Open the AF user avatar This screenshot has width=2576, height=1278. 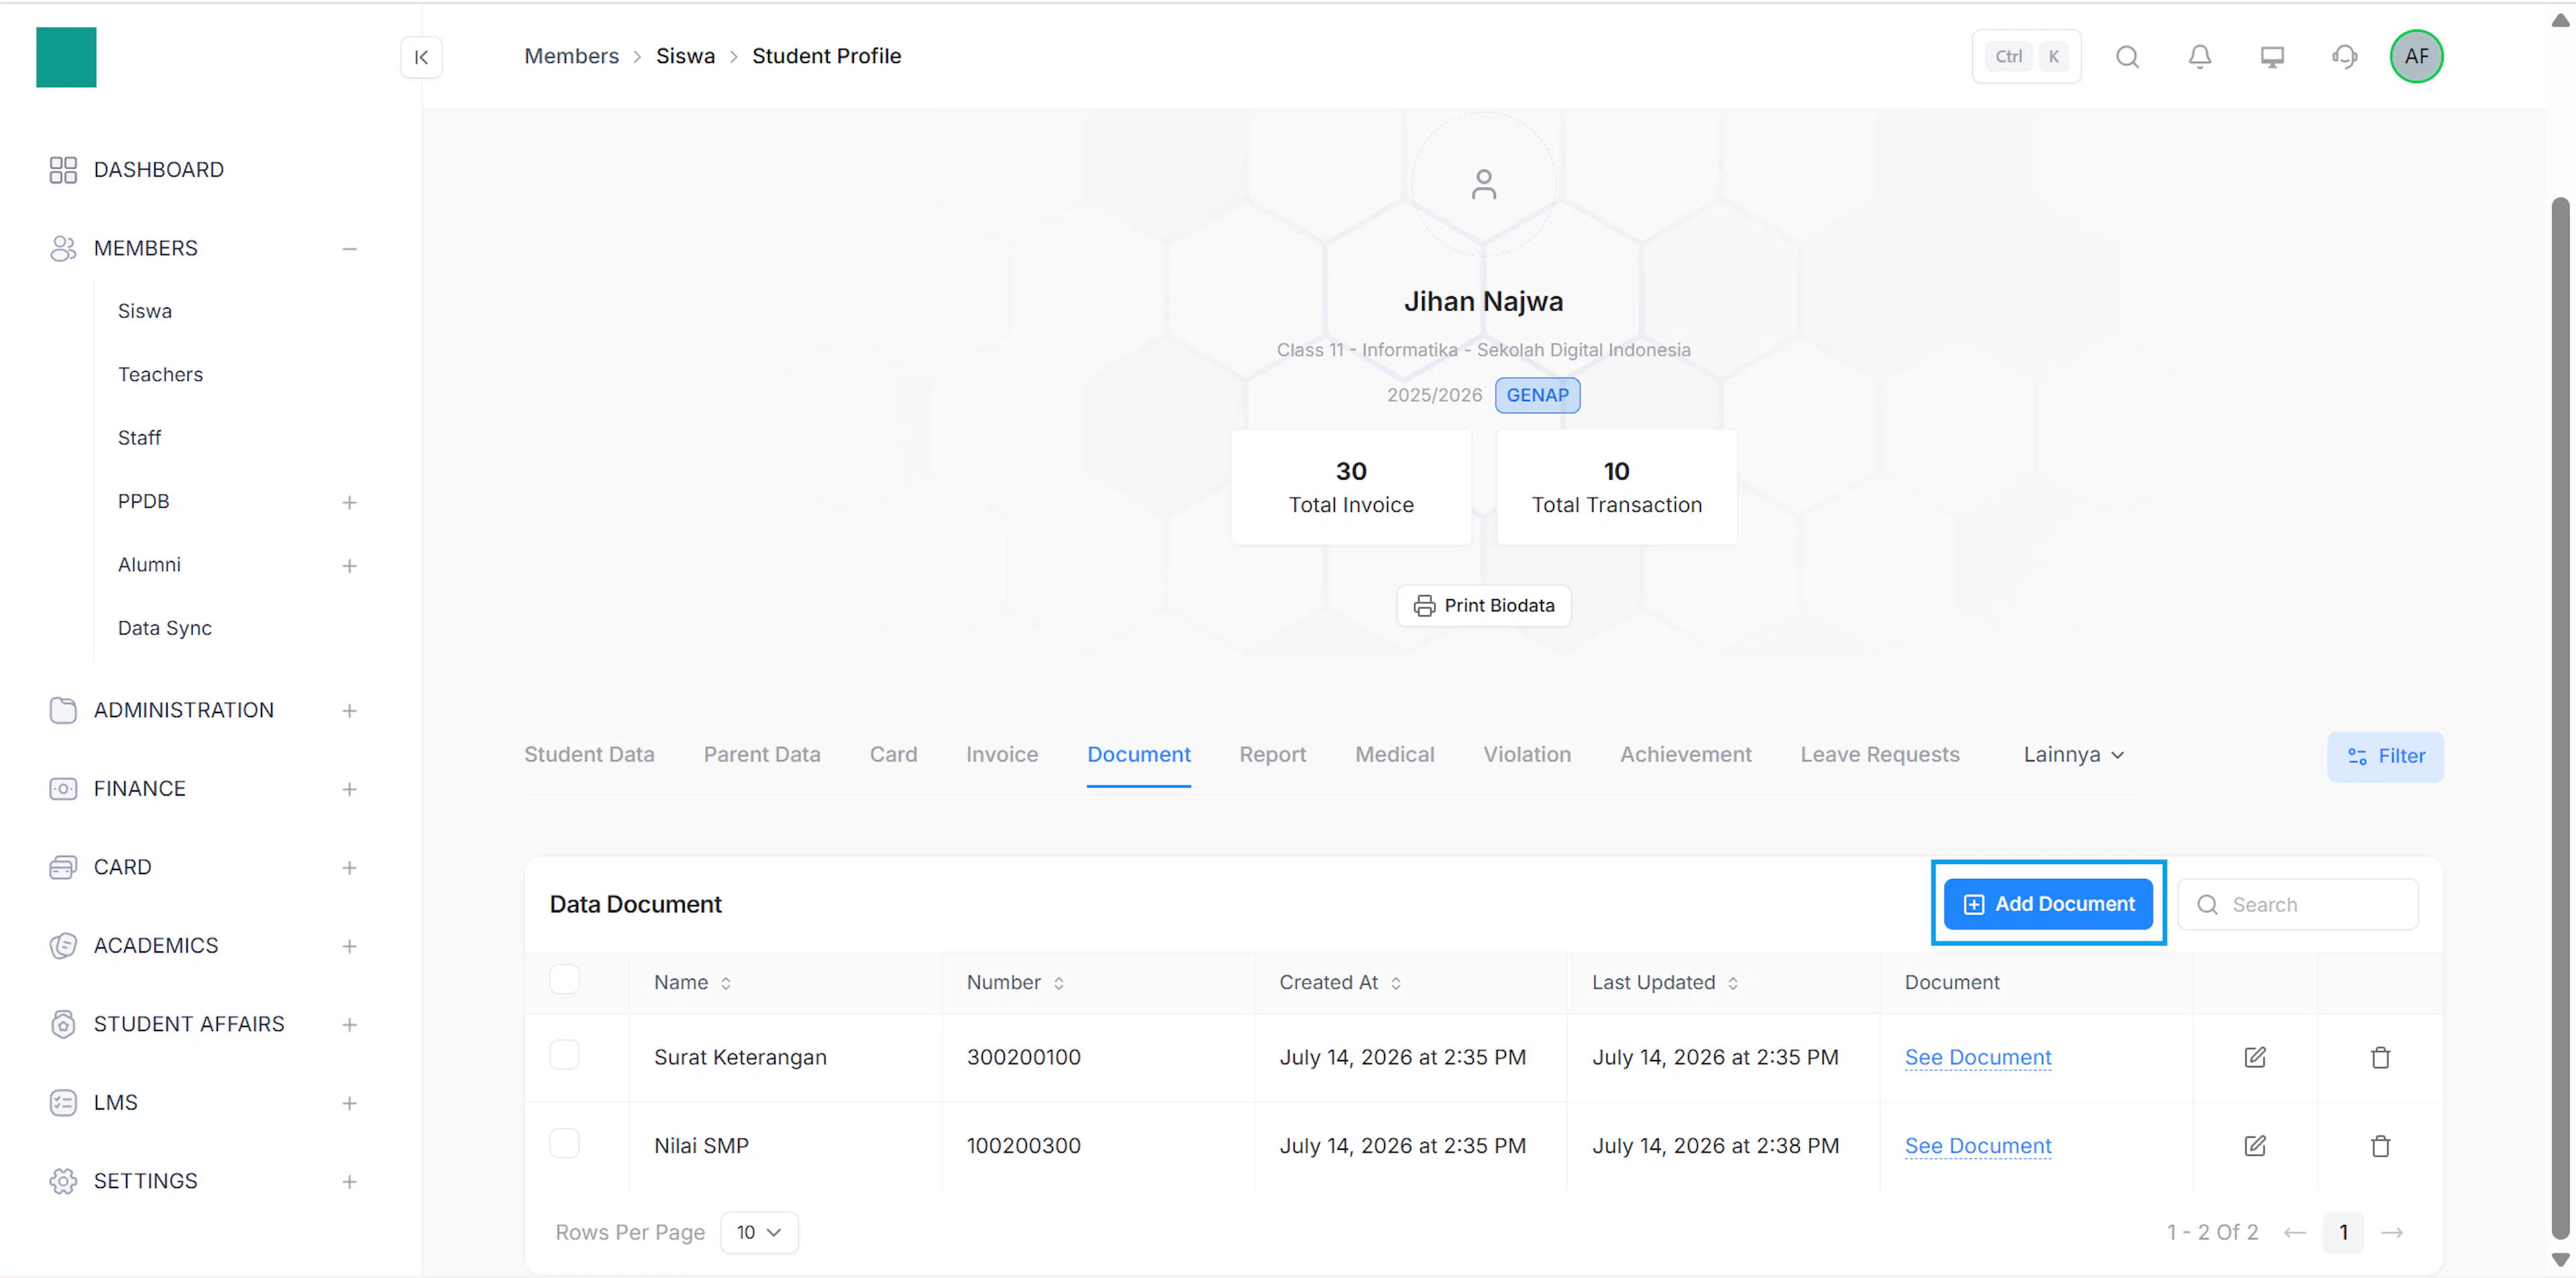coord(2416,57)
